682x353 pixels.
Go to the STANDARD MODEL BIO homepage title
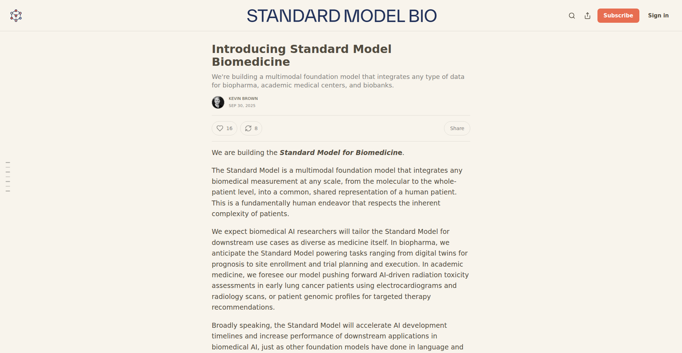(341, 16)
